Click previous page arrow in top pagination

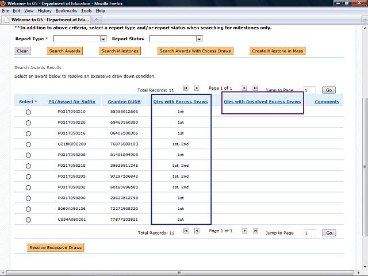point(197,88)
